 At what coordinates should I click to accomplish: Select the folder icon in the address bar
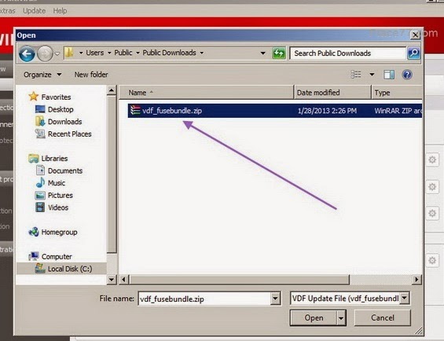coord(69,53)
